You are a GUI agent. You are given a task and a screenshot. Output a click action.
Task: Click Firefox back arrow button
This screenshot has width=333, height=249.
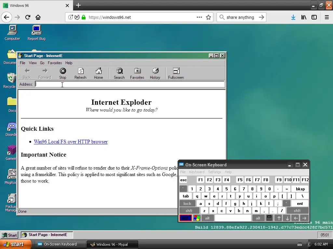[x=7, y=17]
